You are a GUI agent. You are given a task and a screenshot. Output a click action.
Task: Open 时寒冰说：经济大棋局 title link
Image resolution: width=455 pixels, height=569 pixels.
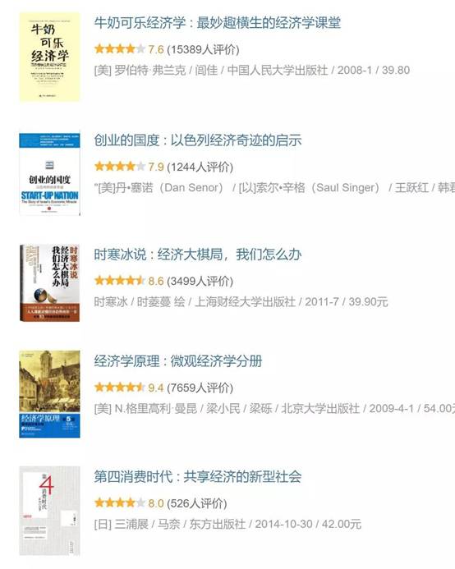(198, 255)
